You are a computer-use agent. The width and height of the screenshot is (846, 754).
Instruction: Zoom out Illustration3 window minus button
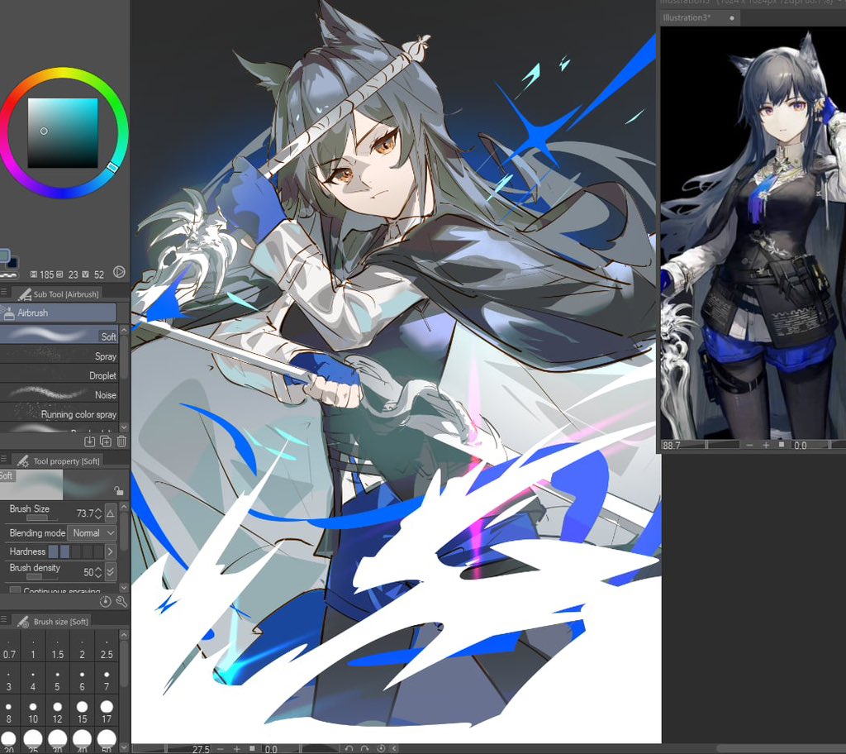pos(749,445)
